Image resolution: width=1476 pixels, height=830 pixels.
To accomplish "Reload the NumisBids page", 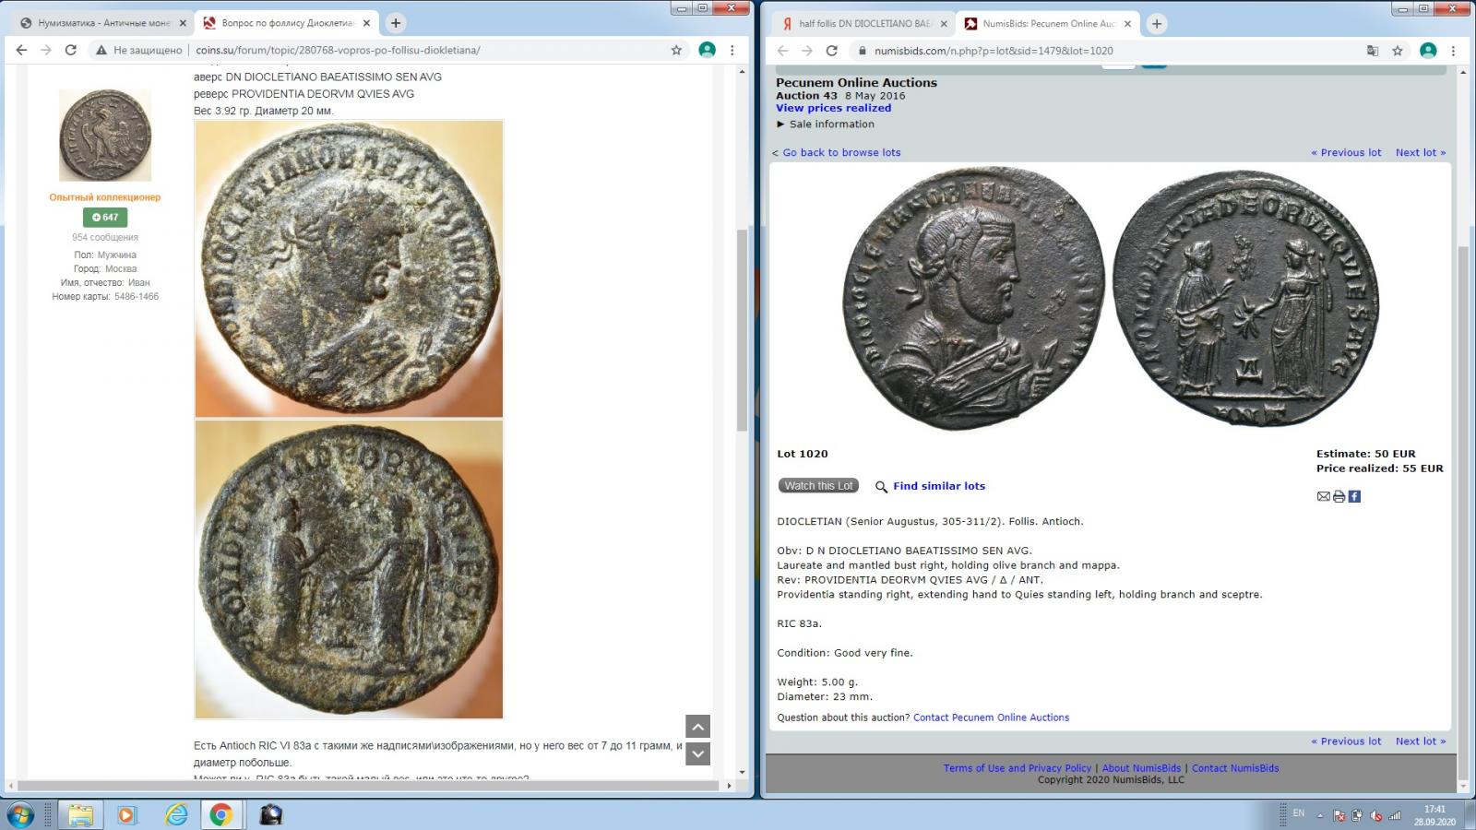I will [831, 51].
